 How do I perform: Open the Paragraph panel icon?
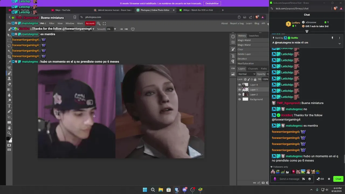coord(233,61)
